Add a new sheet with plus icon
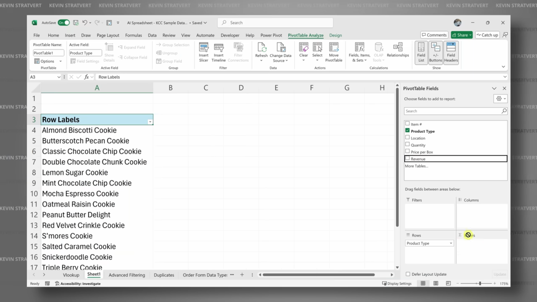 pos(242,275)
